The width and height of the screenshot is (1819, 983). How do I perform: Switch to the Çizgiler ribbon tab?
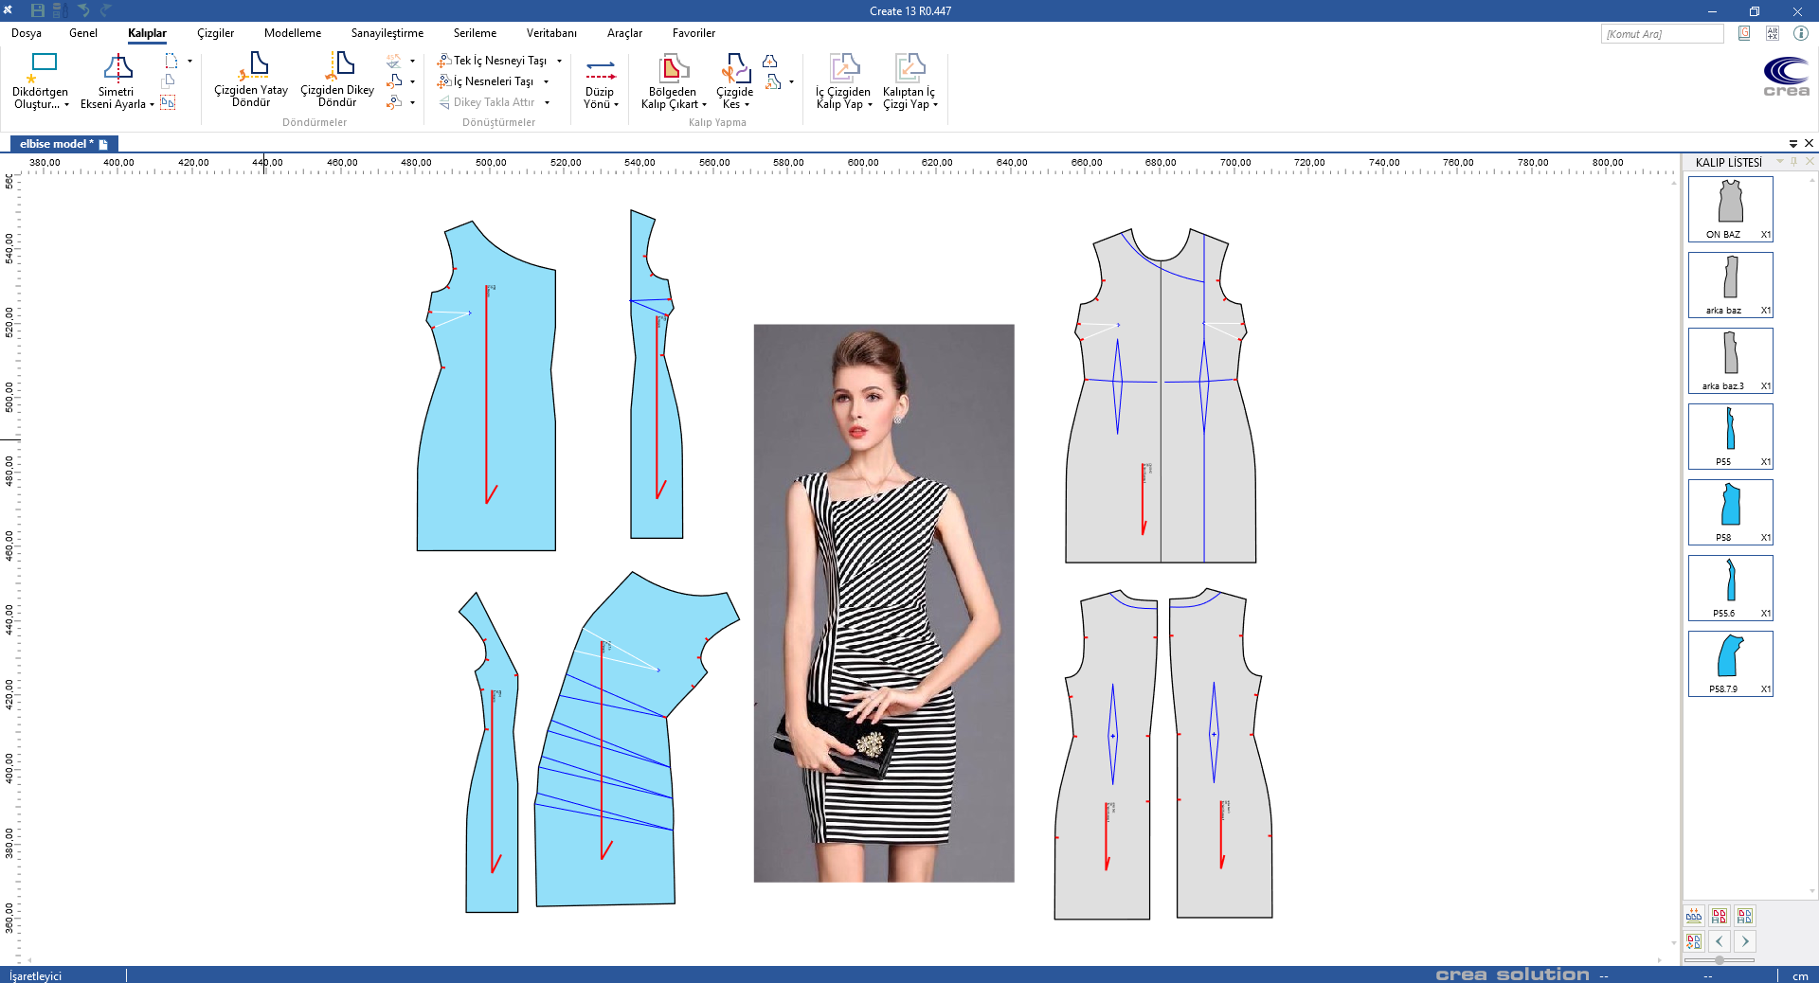(215, 33)
